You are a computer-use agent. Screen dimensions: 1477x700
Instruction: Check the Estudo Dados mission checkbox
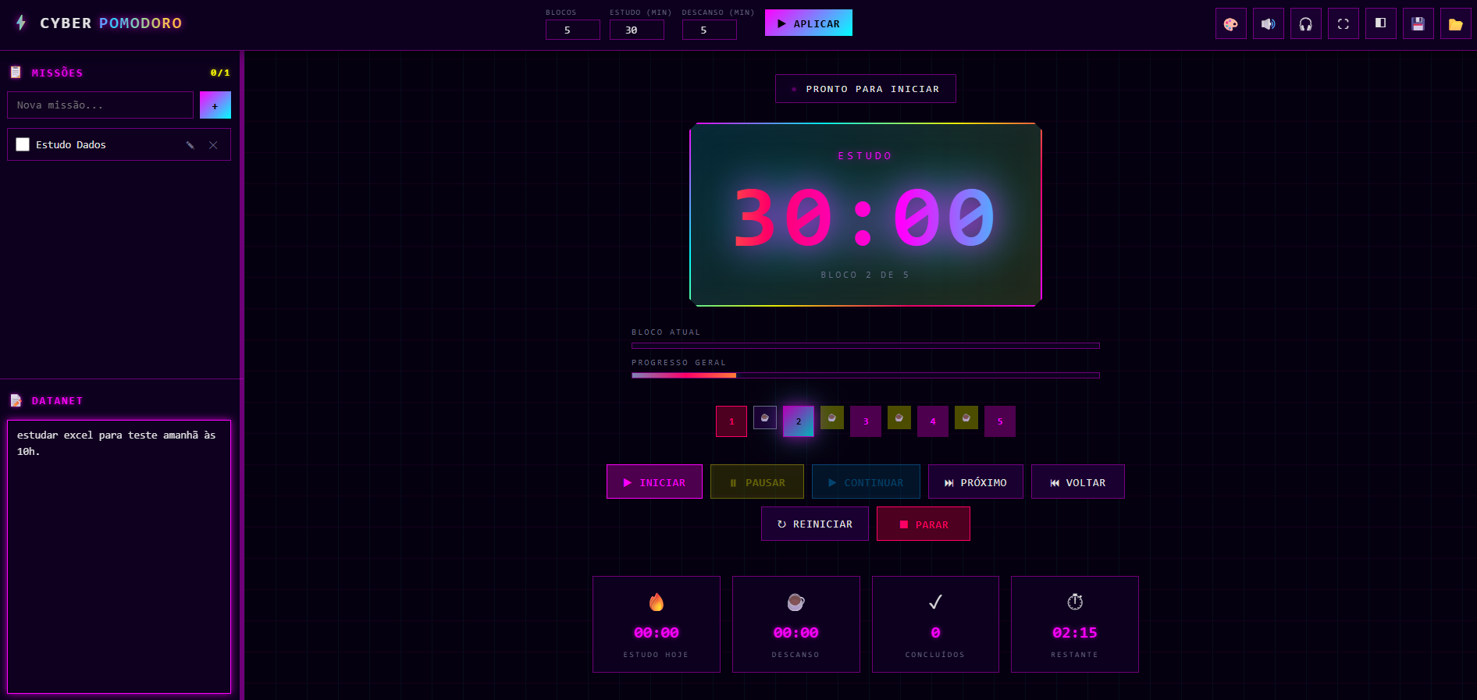23,144
